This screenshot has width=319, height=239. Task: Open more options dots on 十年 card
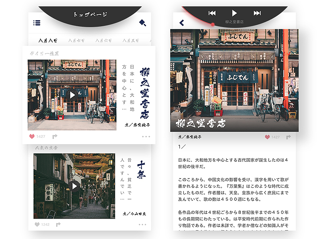(142, 225)
